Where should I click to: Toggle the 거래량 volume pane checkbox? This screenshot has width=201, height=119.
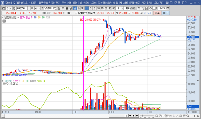pyautogui.click(x=3, y=81)
